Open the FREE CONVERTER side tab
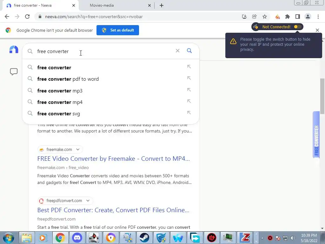 click(x=316, y=135)
